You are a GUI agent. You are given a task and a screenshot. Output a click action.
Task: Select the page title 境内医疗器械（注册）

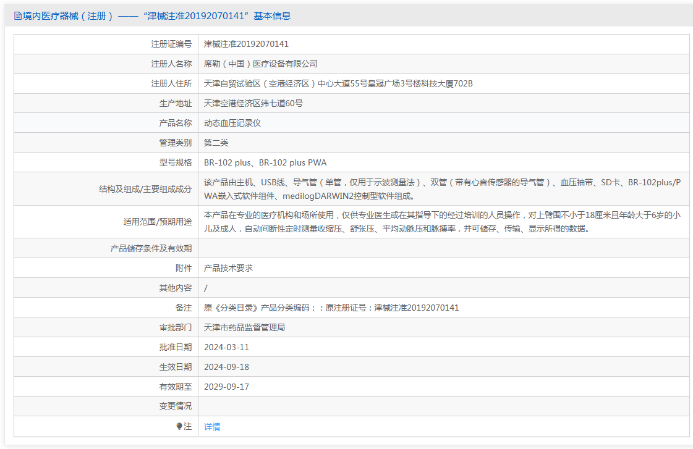[67, 16]
